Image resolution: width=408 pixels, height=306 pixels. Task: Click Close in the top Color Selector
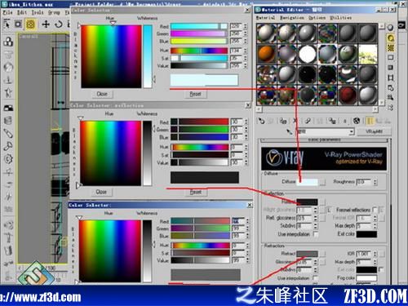(x=102, y=94)
